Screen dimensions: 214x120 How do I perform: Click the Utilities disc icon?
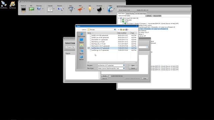110,10
